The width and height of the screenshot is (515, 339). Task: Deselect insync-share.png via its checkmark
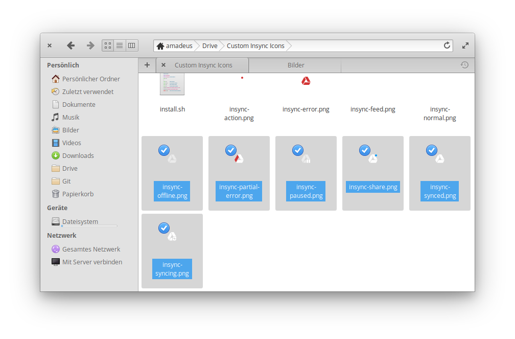tap(365, 150)
